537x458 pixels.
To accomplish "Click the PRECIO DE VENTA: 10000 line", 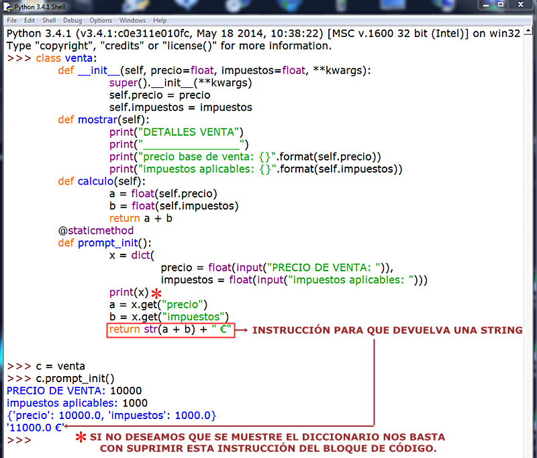I will coord(74,390).
